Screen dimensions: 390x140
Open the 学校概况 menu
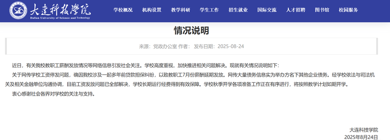click(123, 10)
